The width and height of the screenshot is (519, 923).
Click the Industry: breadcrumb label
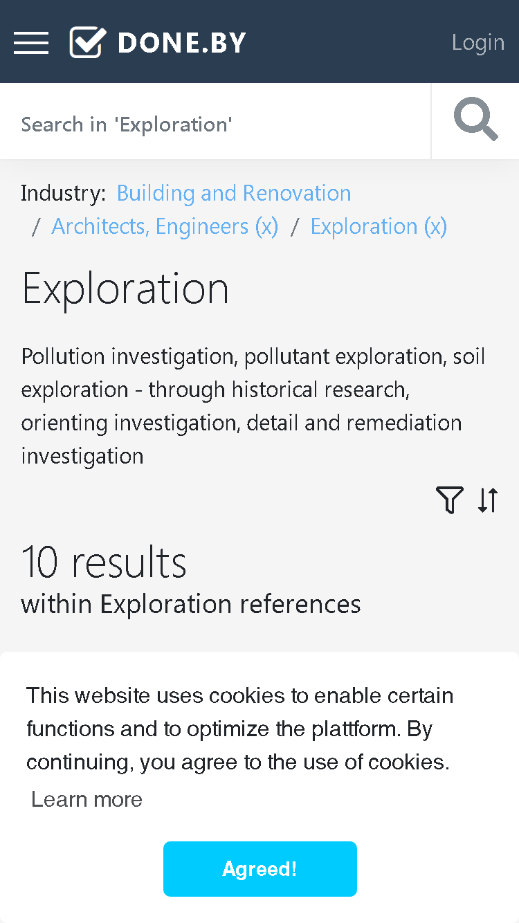(x=63, y=193)
